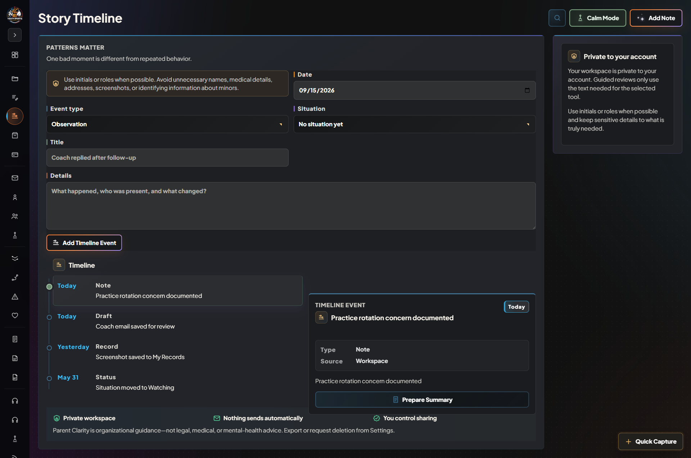Image resolution: width=691 pixels, height=458 pixels.
Task: Click the Prepare Summary button
Action: coord(422,400)
